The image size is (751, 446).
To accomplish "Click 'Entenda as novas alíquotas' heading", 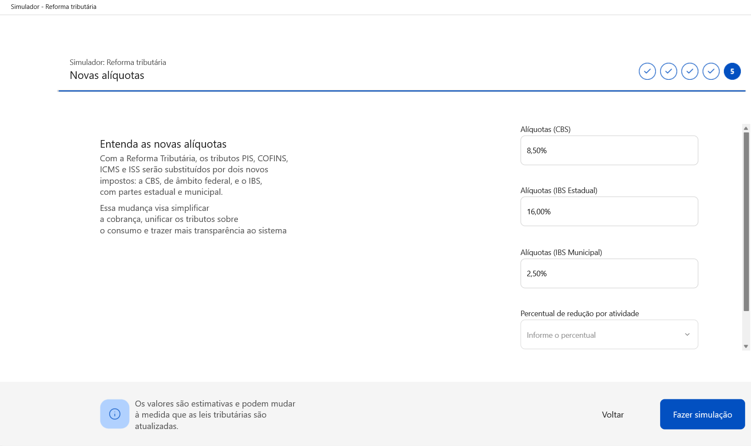I will 163,144.
